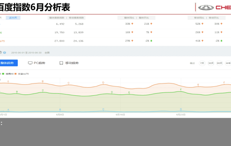This screenshot has width=231, height=146.
Task: Click the green down arrow under 整体环比
Action: pos(151,41)
